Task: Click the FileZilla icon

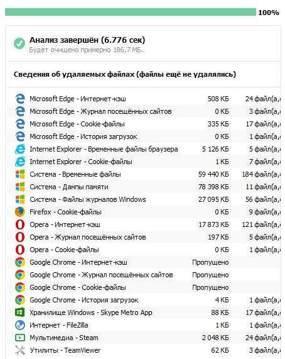Action: 20,325
